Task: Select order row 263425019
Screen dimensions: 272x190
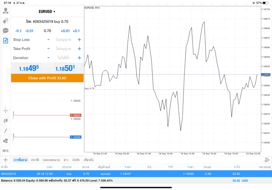Action: pos(136,174)
